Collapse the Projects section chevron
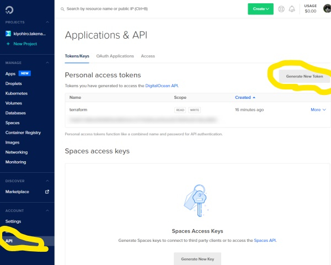Image resolution: width=331 pixels, height=265 pixels. [47, 22]
